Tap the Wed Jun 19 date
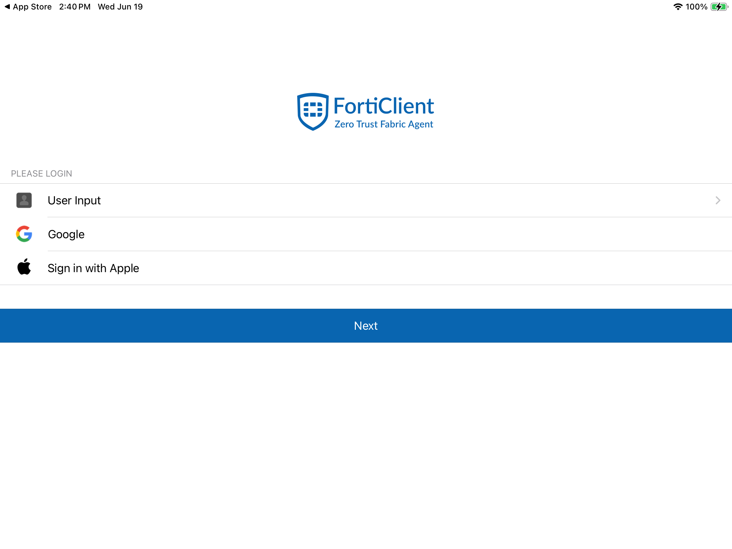Screen dimensions: 732x549 pyautogui.click(x=120, y=7)
